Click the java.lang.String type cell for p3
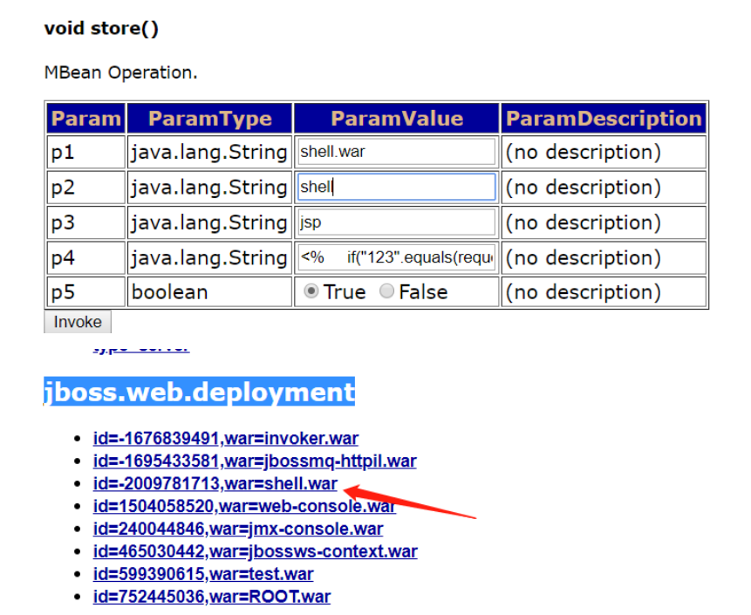This screenshot has height=615, width=751. point(210,222)
